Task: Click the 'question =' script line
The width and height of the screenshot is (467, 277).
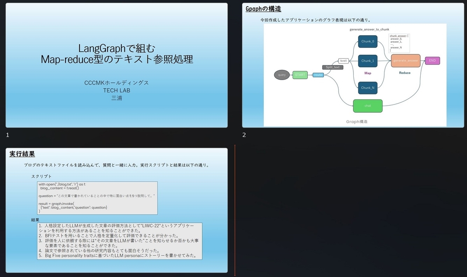Action: [x=97, y=196]
